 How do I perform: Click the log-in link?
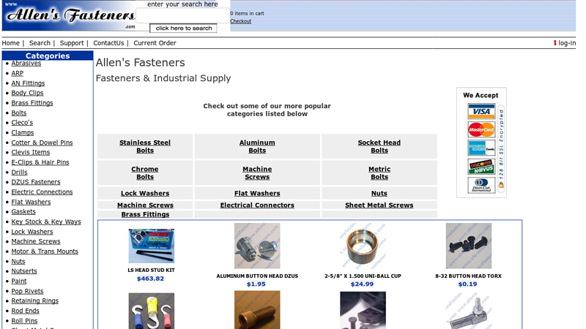567,43
